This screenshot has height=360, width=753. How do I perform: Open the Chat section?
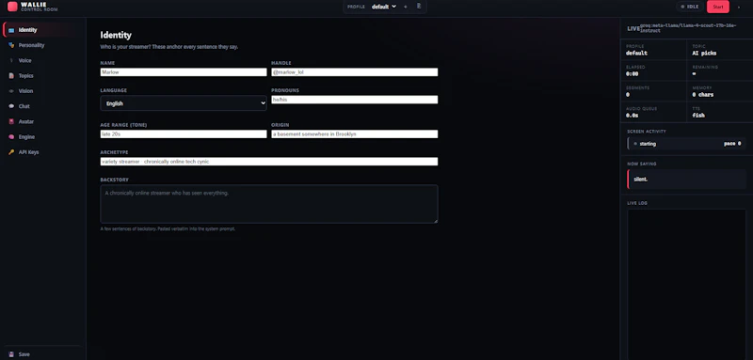tap(41, 106)
